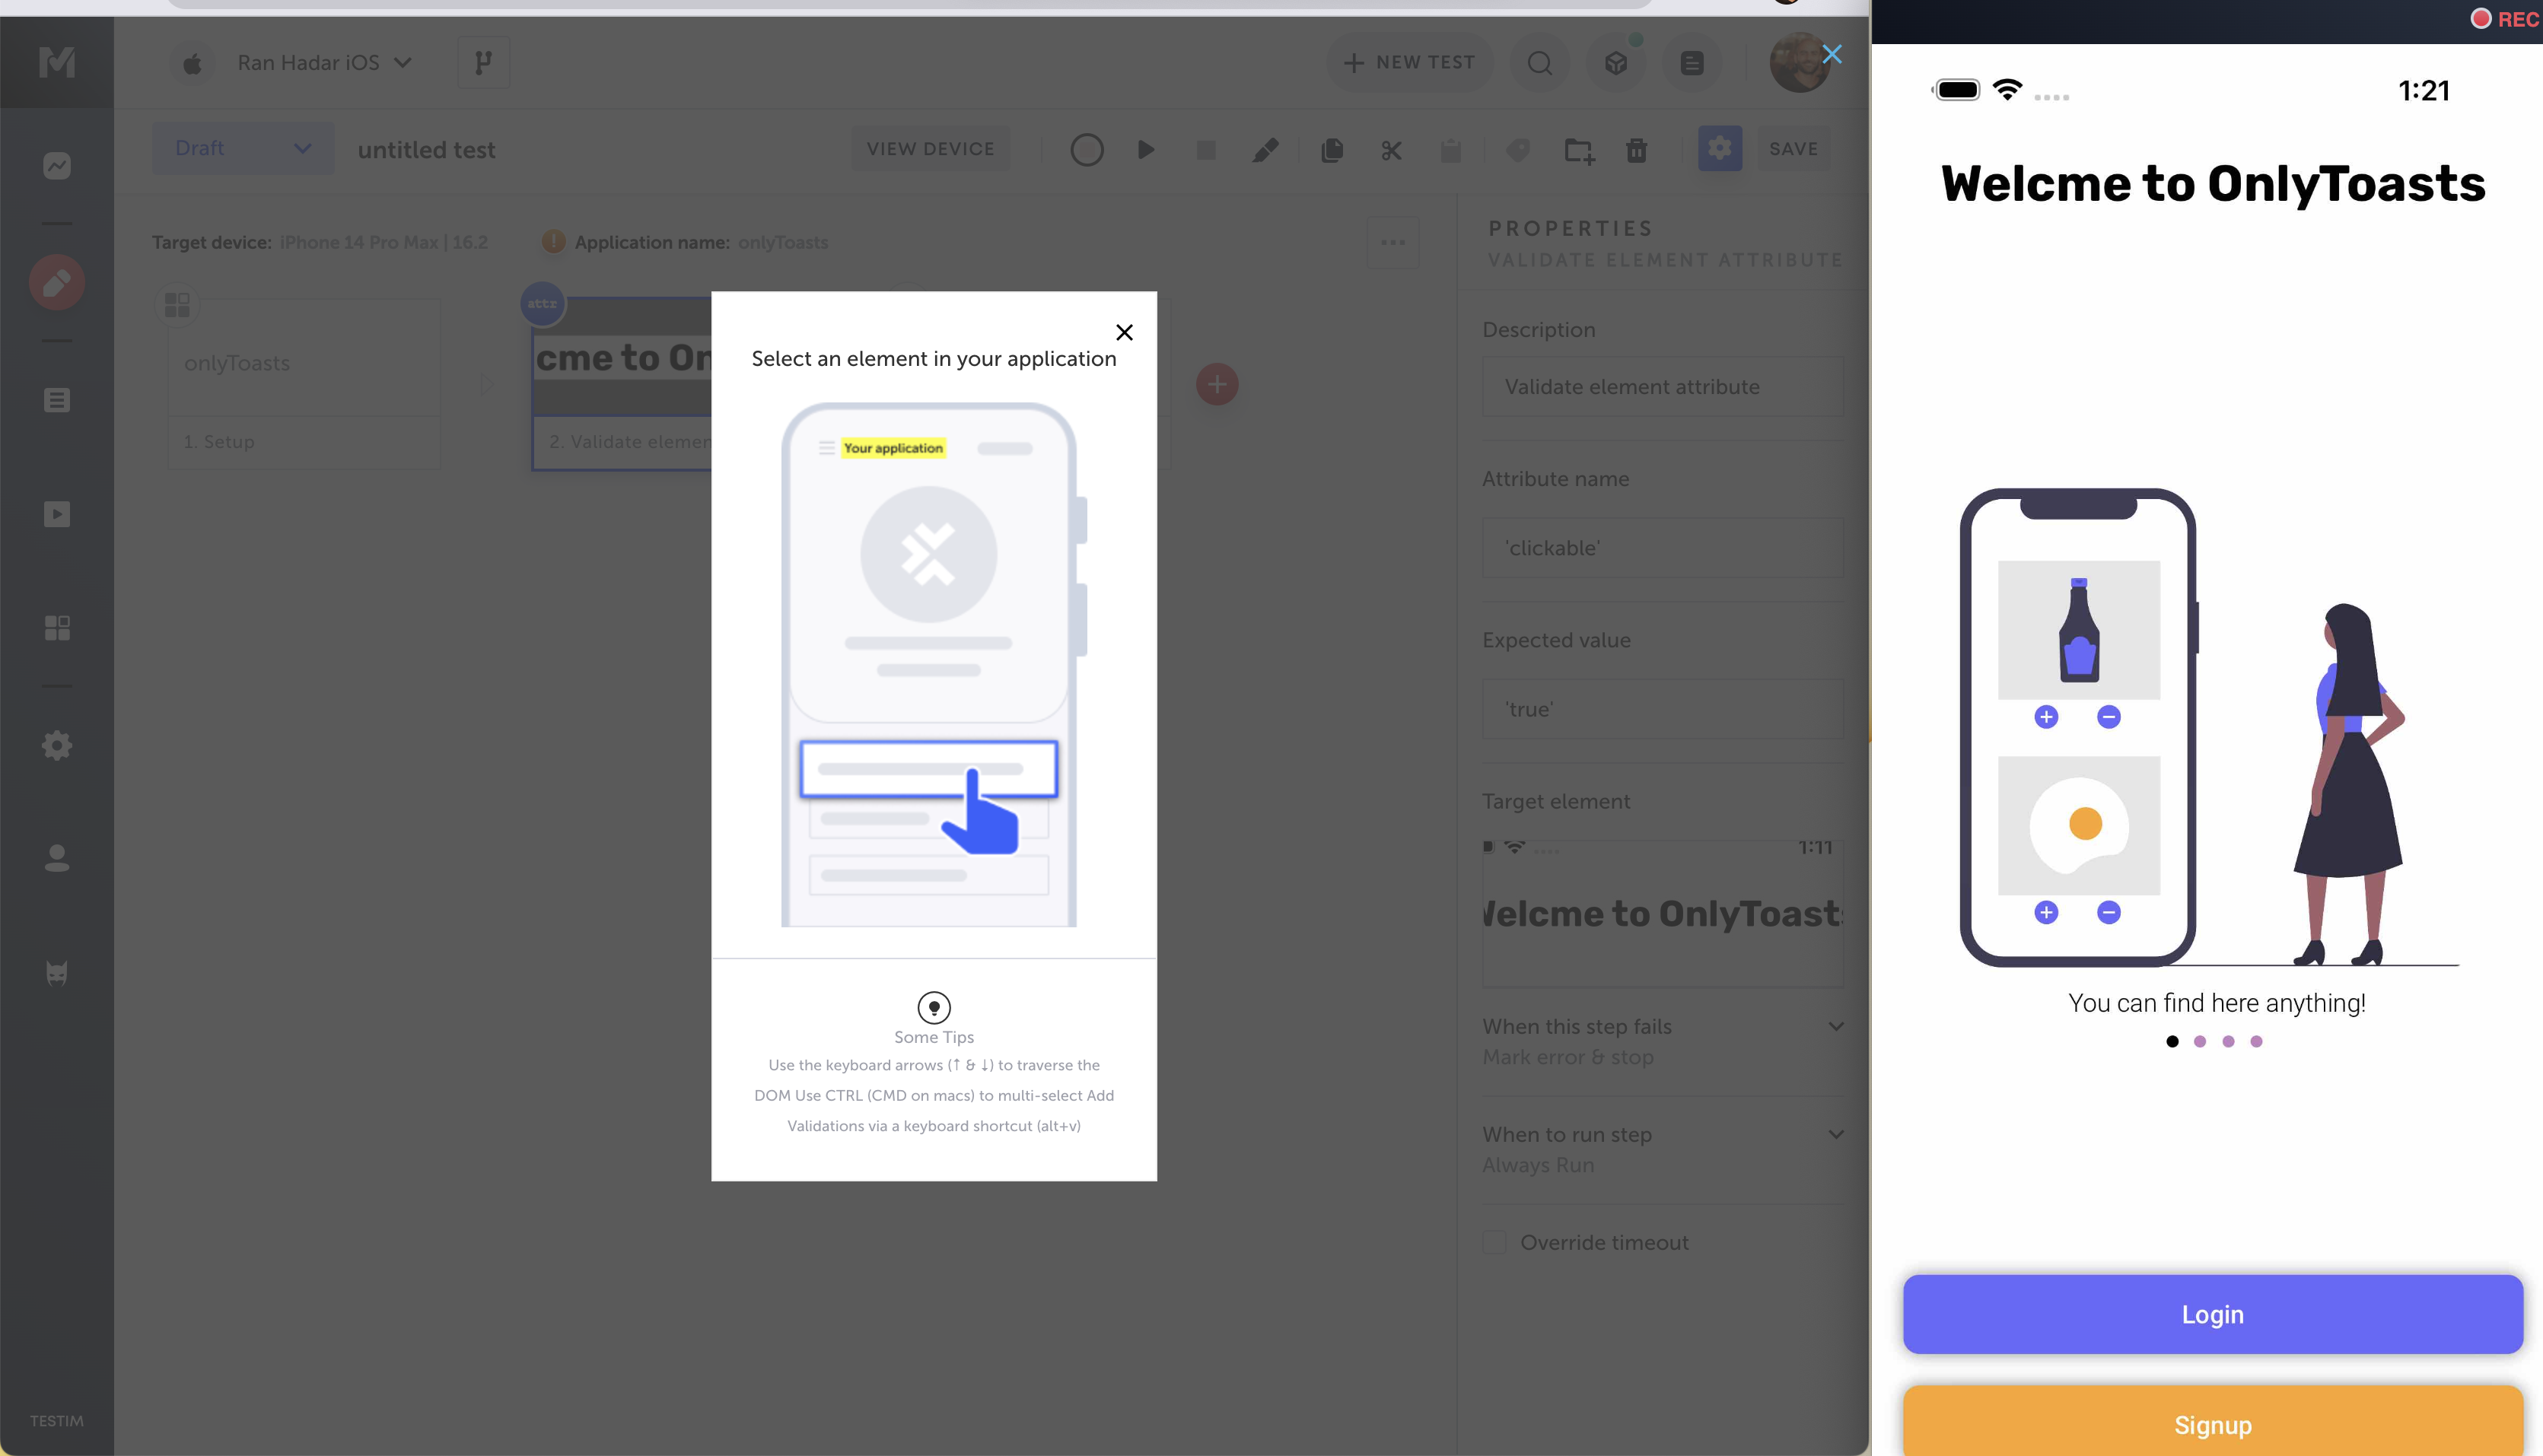Screen dimensions: 2543x1456
Task: Click the orange application name warning icon
Action: pos(553,242)
